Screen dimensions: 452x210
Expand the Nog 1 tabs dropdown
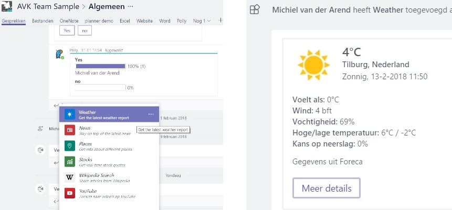202,21
